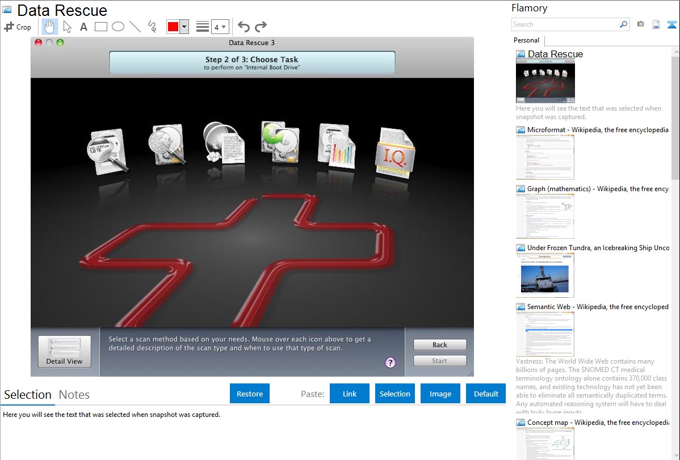This screenshot has height=460, width=680.
Task: Pick the ellipse shape tool
Action: (118, 27)
